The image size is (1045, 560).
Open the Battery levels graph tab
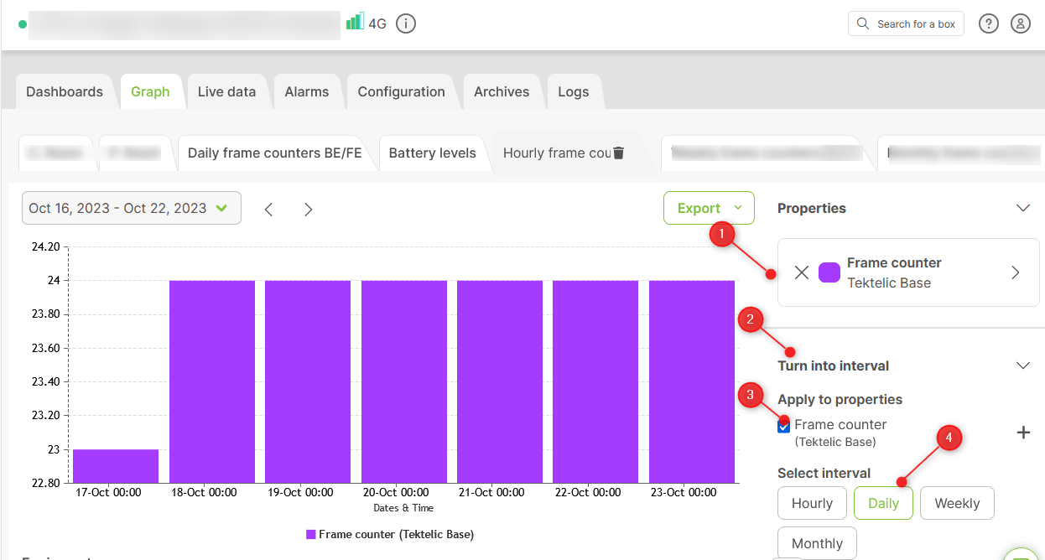coord(432,153)
